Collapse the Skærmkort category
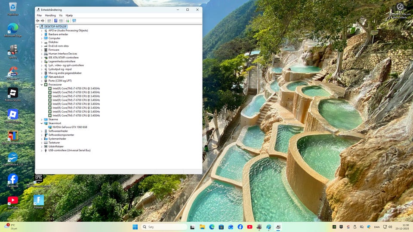 [x=42, y=123]
